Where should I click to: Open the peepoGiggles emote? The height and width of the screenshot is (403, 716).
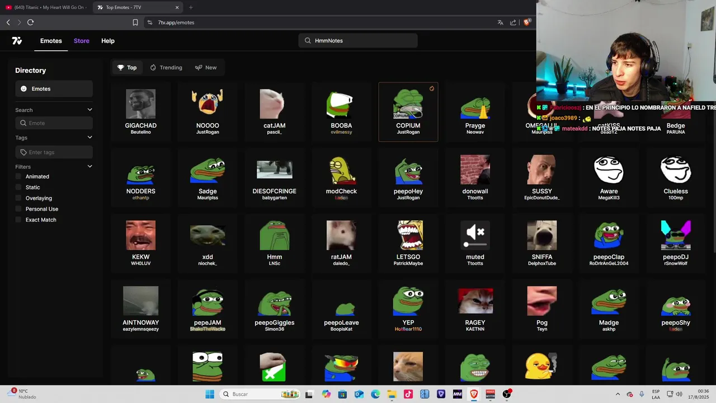[275, 309]
